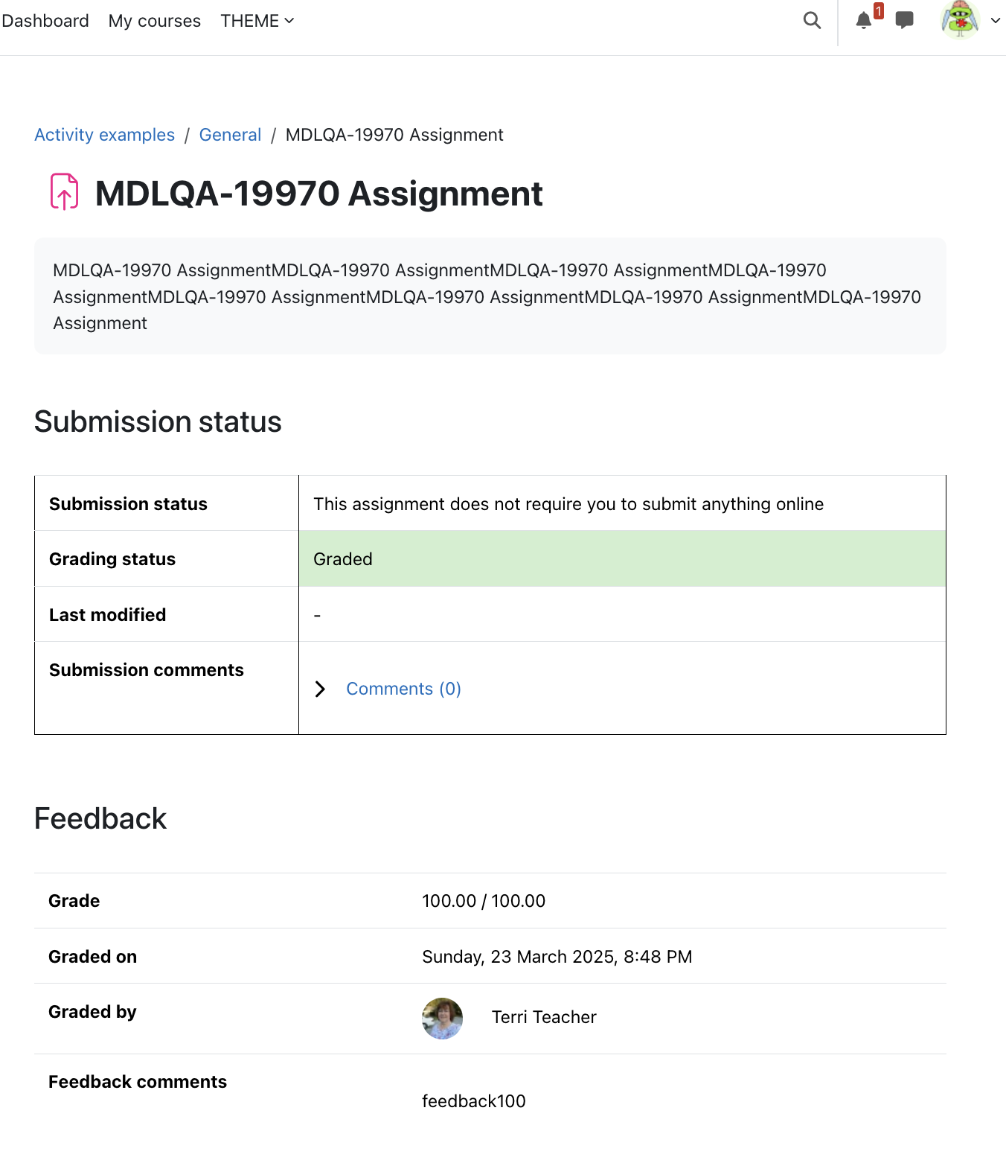The height and width of the screenshot is (1166, 1006).
Task: Click the green Graded status cell
Action: (x=622, y=558)
